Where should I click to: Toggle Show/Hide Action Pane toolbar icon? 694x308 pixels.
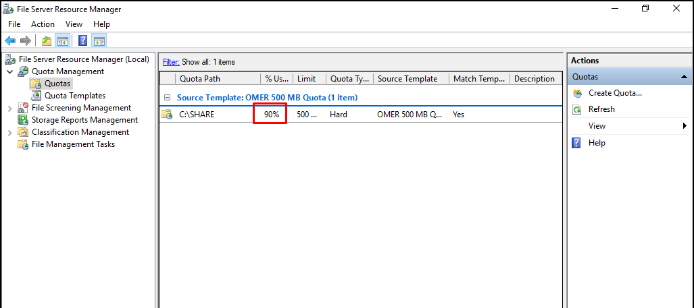pyautogui.click(x=99, y=41)
